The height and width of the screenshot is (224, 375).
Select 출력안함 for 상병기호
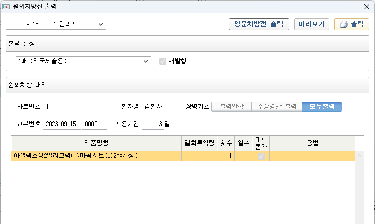231,107
